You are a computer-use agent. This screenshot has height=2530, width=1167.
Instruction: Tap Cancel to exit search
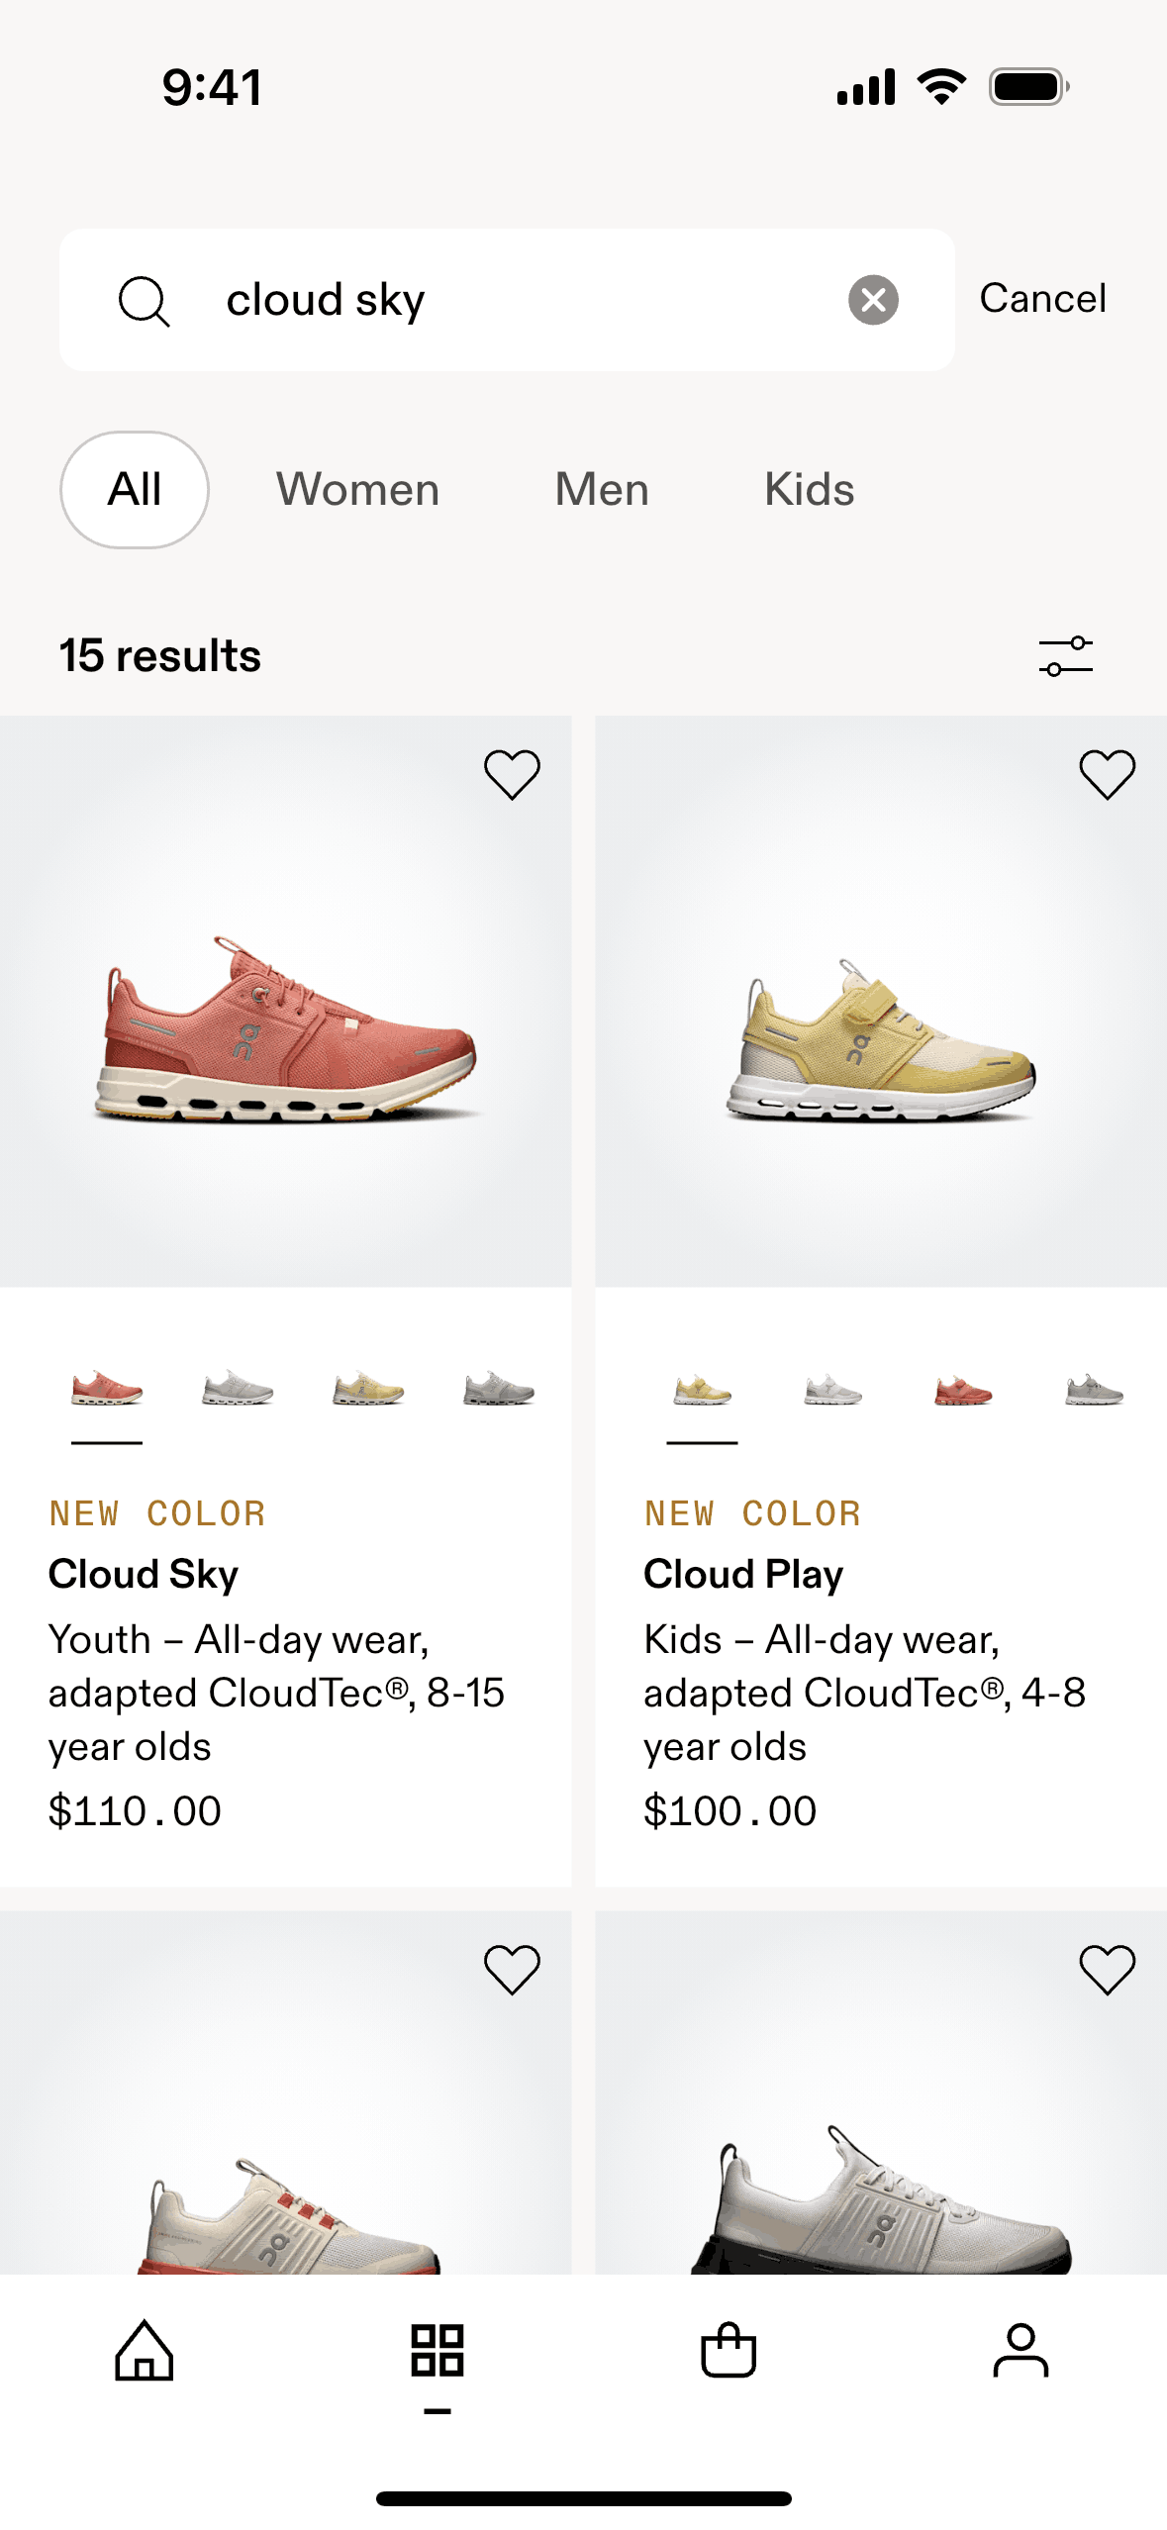(x=1042, y=299)
